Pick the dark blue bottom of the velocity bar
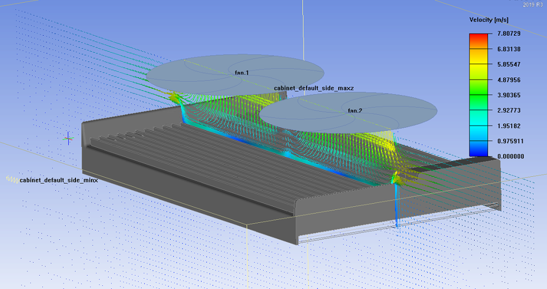The height and width of the screenshot is (289, 547). point(478,153)
